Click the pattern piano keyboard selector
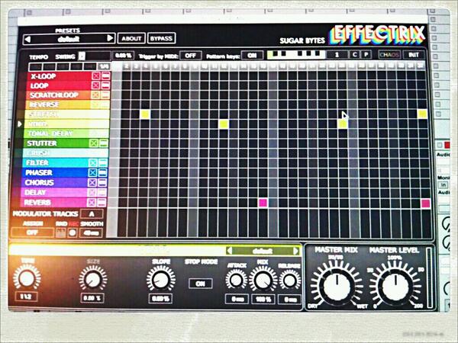 (x=296, y=55)
